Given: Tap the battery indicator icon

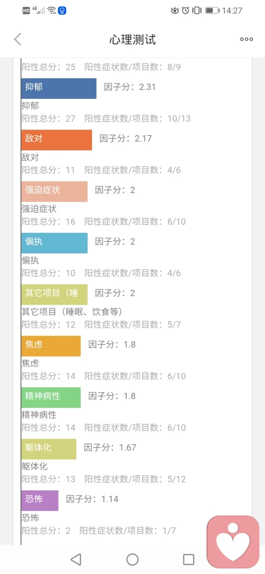Looking at the screenshot, I should 212,10.
